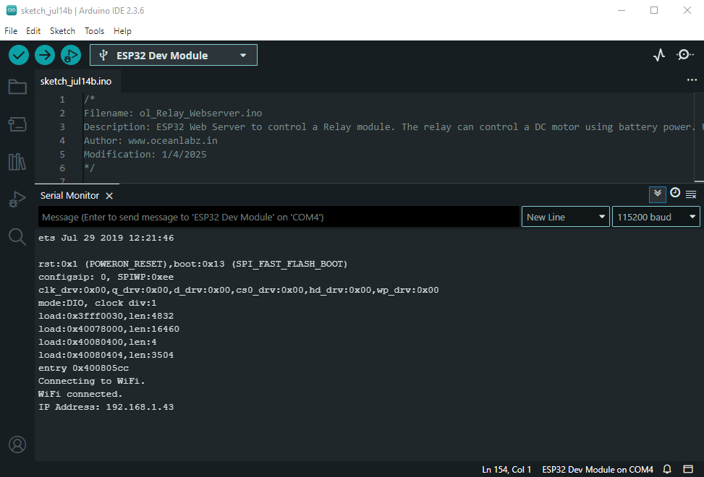Select the sketch_jul14b.ino editor tab

point(76,81)
